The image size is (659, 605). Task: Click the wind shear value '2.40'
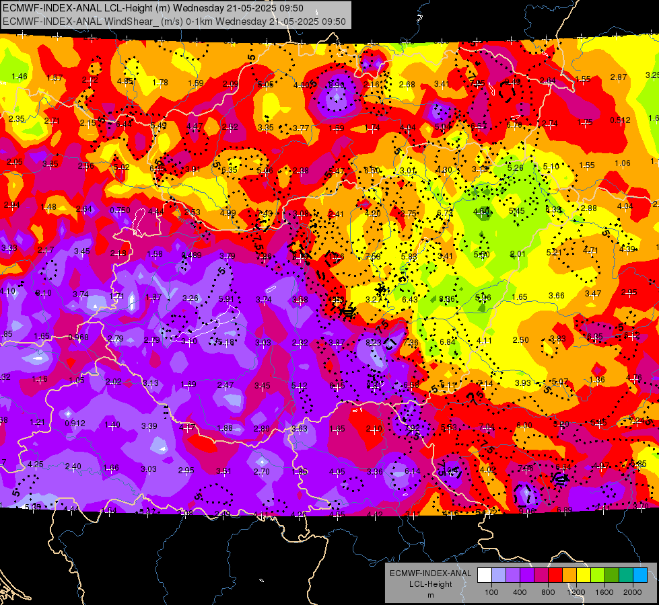(x=73, y=466)
